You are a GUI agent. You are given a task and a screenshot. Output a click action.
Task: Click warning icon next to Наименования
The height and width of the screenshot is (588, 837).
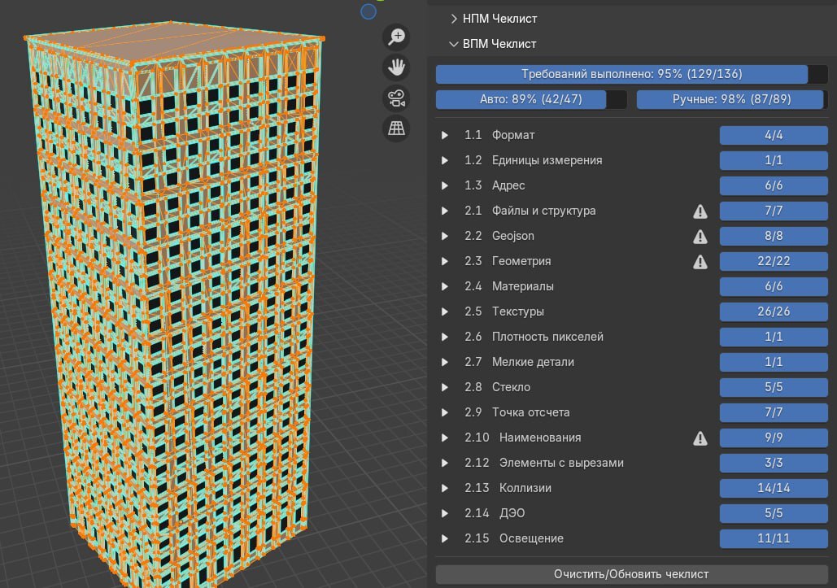click(x=700, y=438)
